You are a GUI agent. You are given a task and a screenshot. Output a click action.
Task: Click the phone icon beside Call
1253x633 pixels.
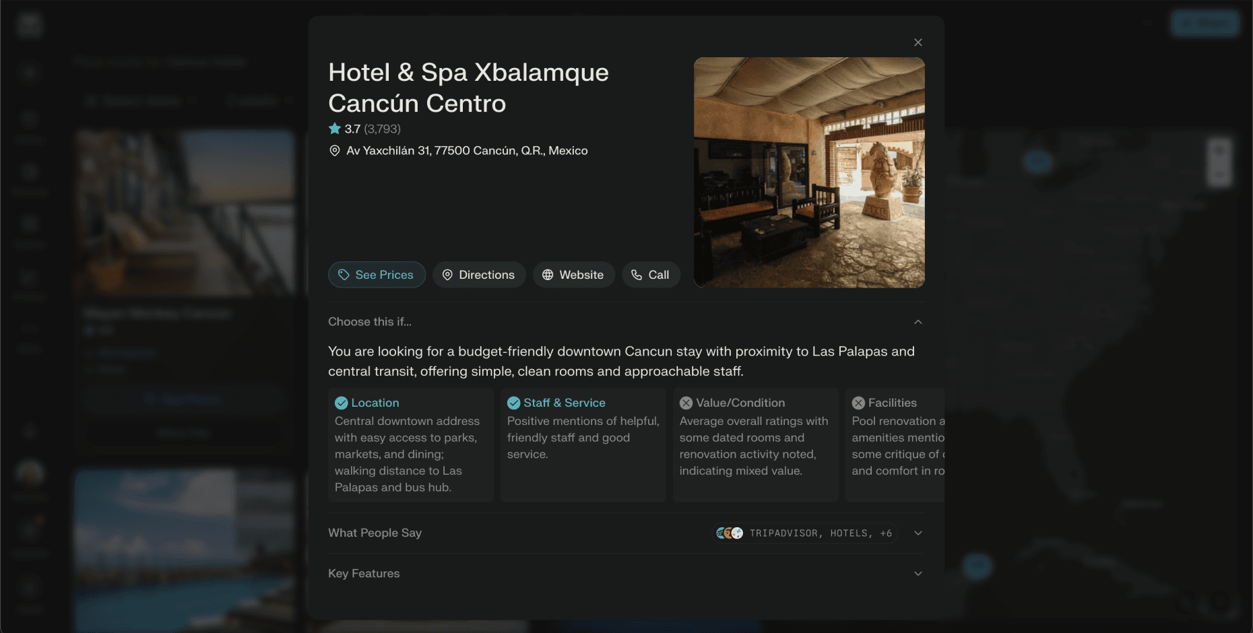[637, 275]
